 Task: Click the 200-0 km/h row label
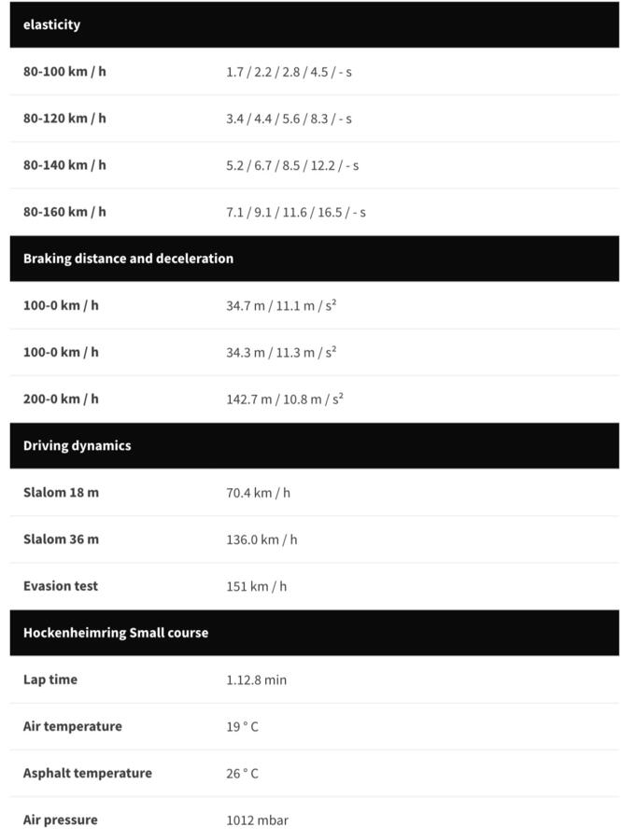(x=61, y=399)
